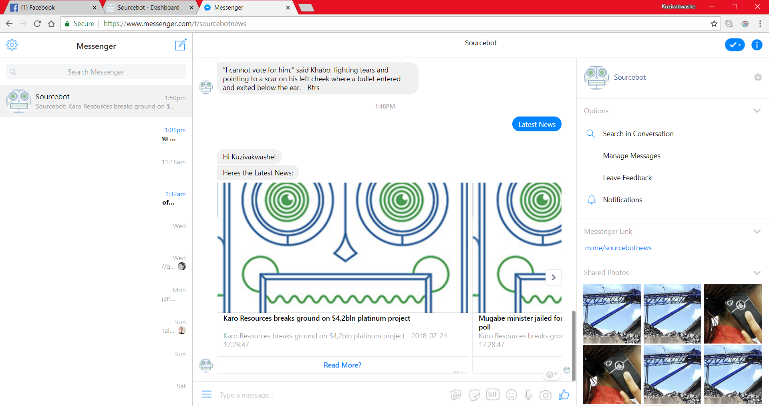The image size is (769, 406).
Task: Open the persistent menu hamburger icon
Action: pyautogui.click(x=207, y=394)
